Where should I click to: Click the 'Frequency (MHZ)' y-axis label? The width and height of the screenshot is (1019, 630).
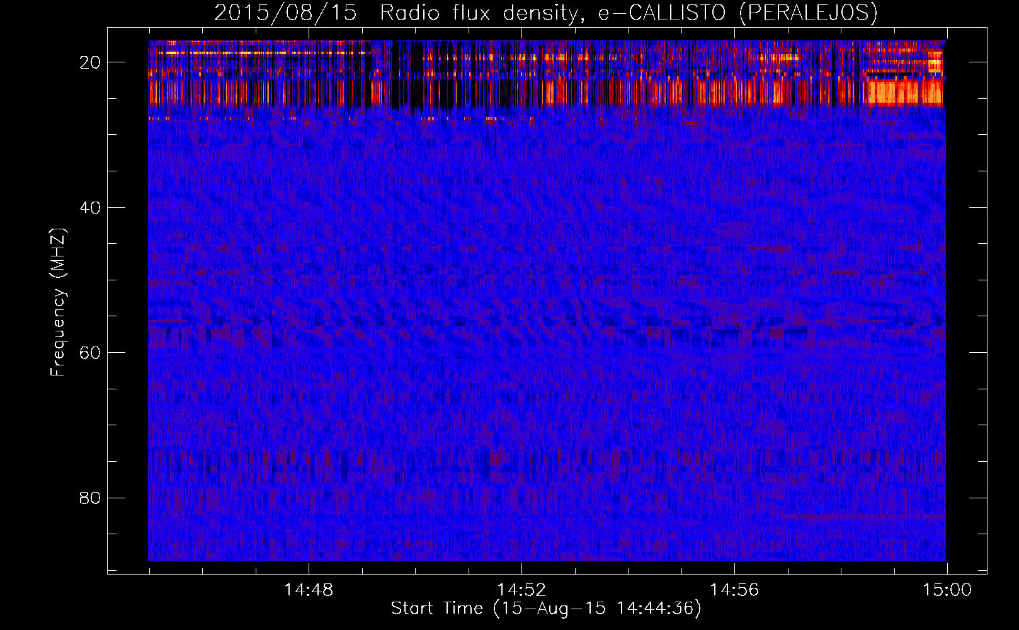click(x=57, y=302)
